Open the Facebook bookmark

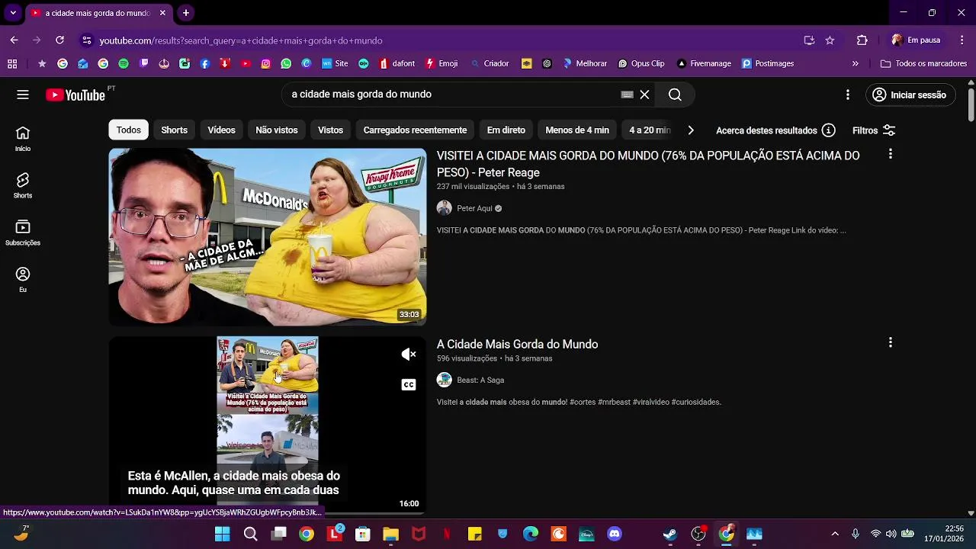pos(204,63)
